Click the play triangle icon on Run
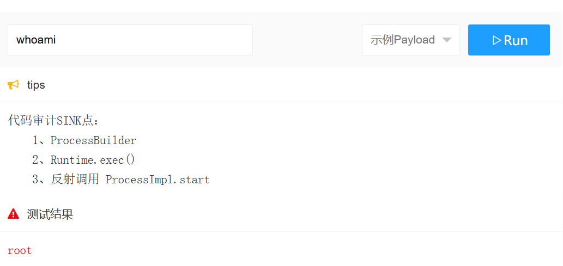 coord(497,40)
